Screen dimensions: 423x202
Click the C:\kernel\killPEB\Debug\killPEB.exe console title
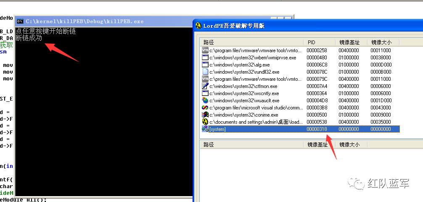coord(85,21)
